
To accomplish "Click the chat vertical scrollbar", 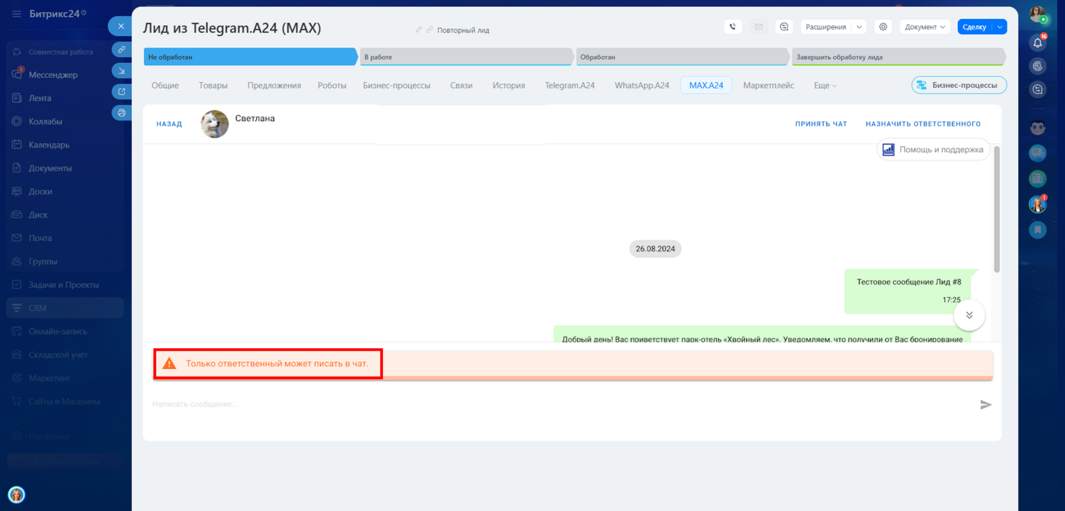I will coord(997,209).
